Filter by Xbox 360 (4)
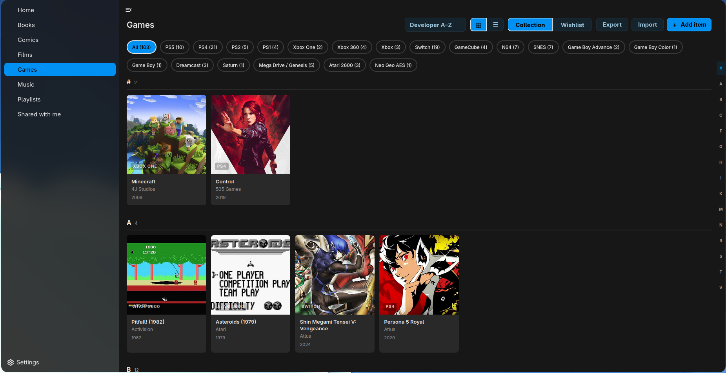726x373 pixels. [x=352, y=47]
